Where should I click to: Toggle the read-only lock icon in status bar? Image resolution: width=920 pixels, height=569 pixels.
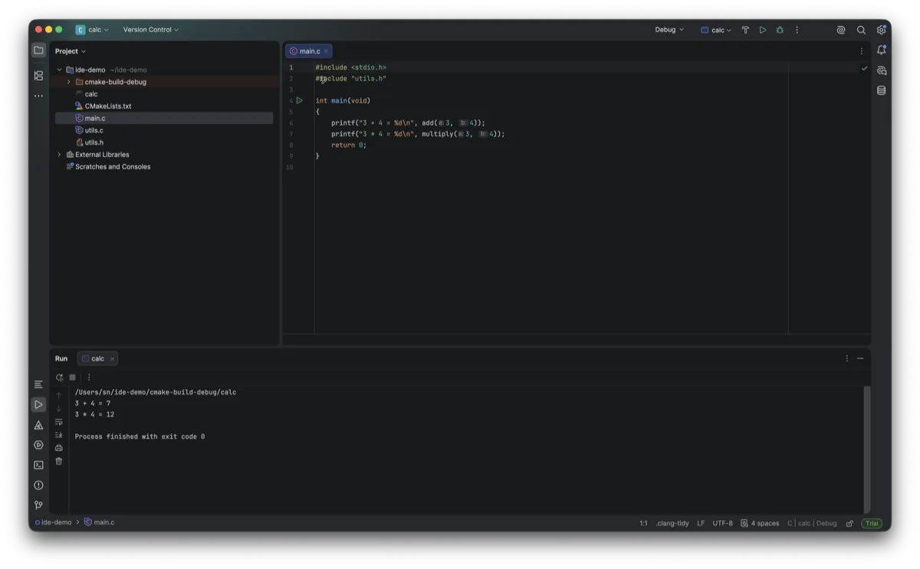coord(849,524)
